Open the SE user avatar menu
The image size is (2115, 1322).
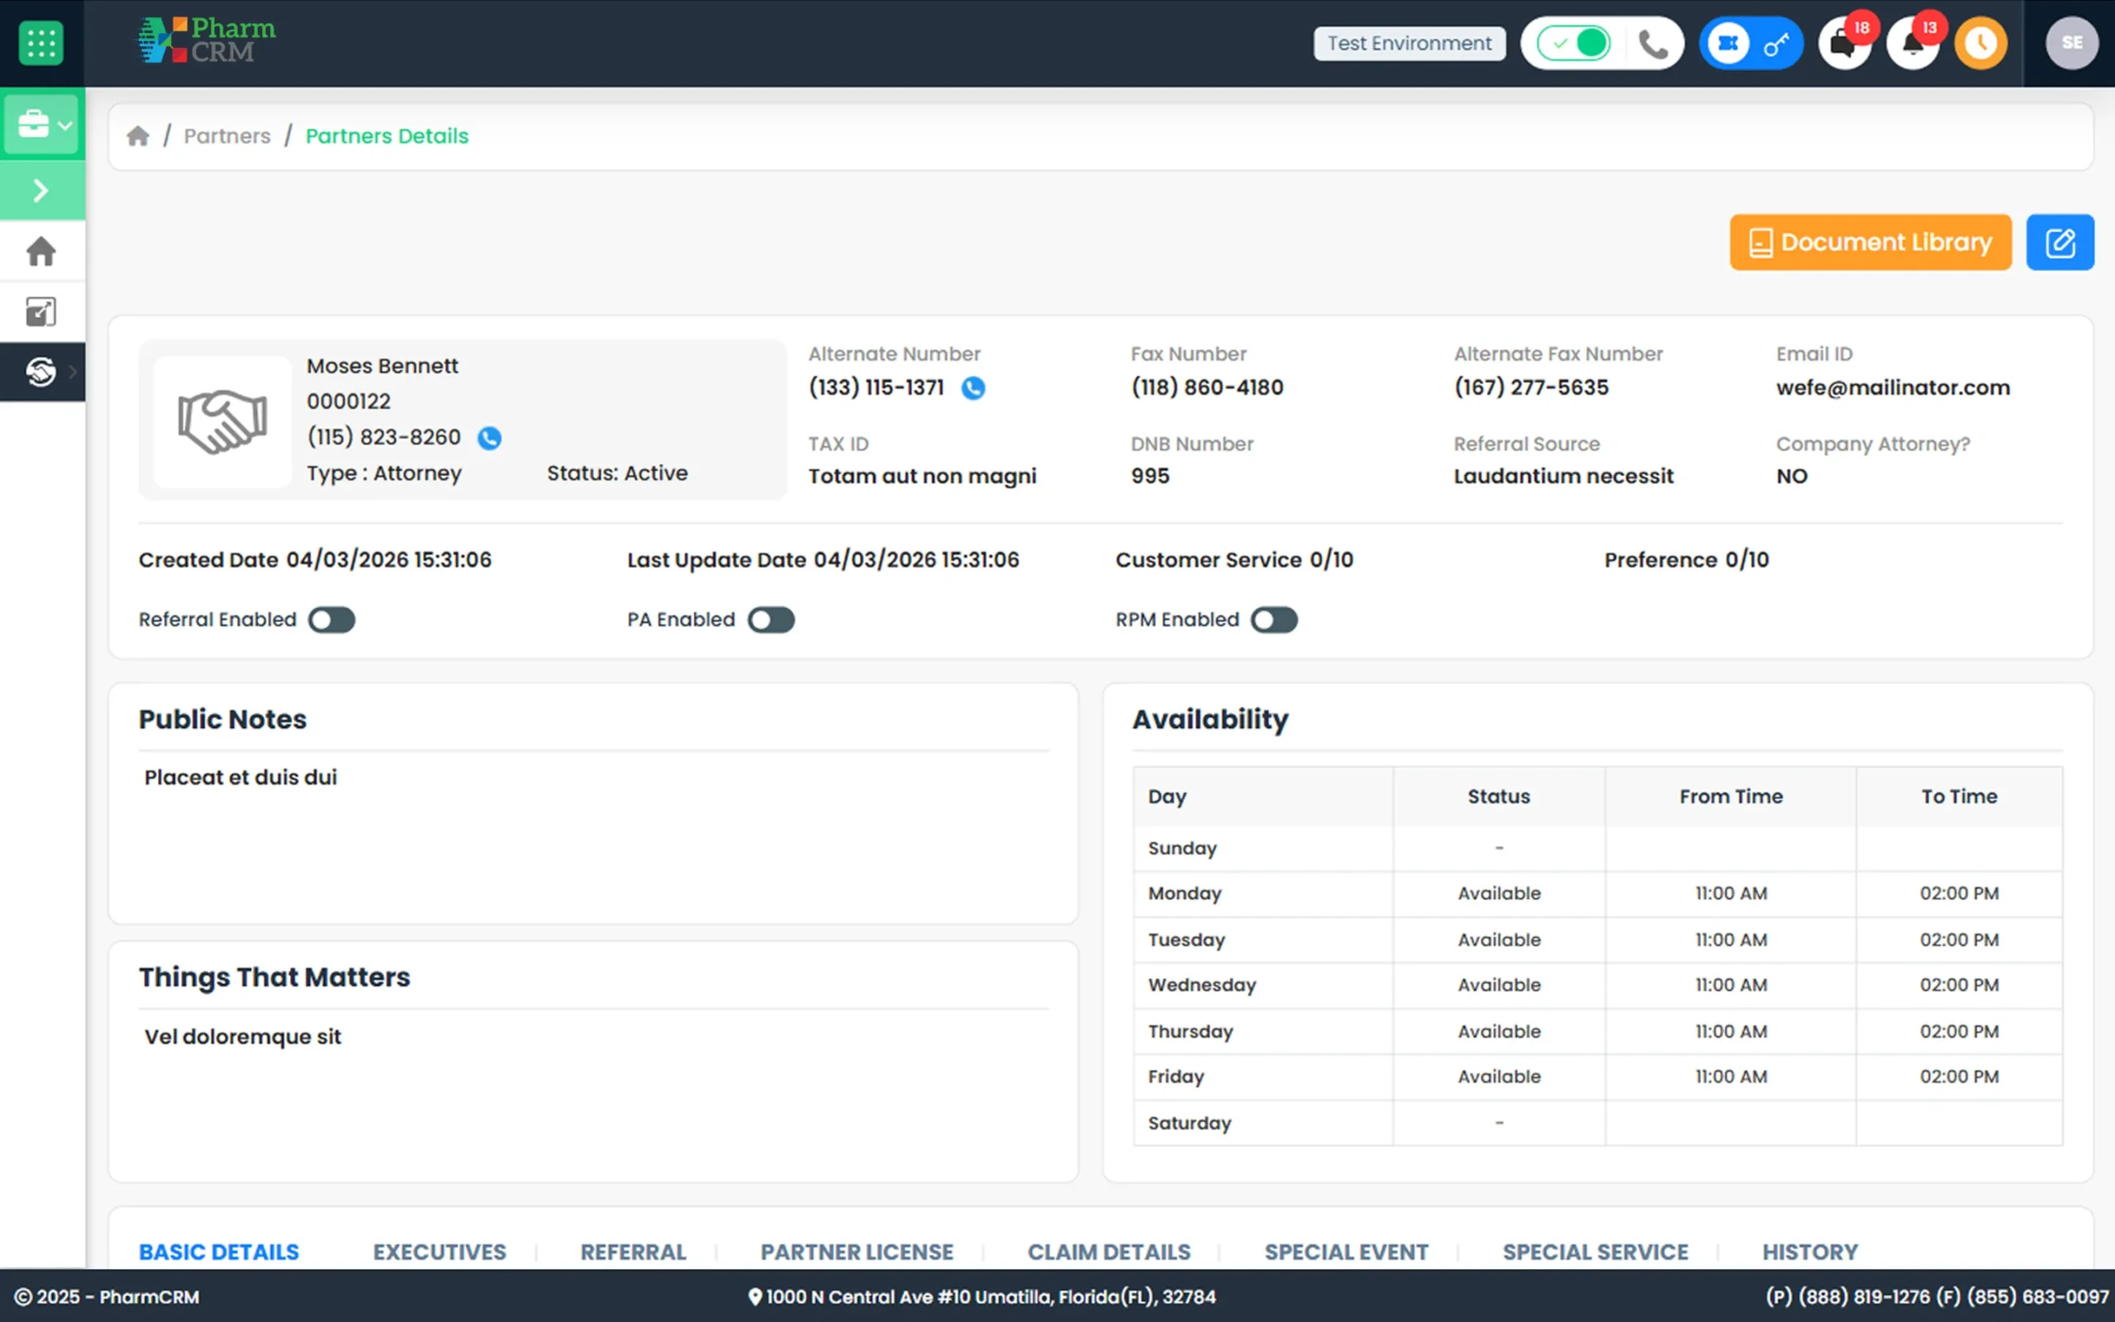tap(2071, 43)
